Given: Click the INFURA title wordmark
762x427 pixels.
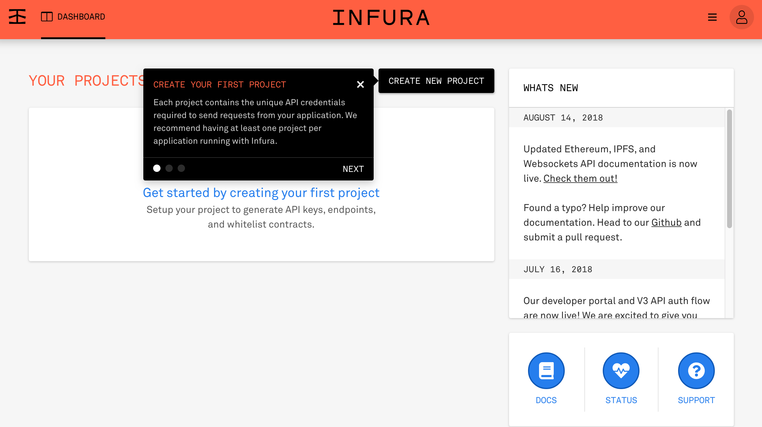Looking at the screenshot, I should click(381, 18).
